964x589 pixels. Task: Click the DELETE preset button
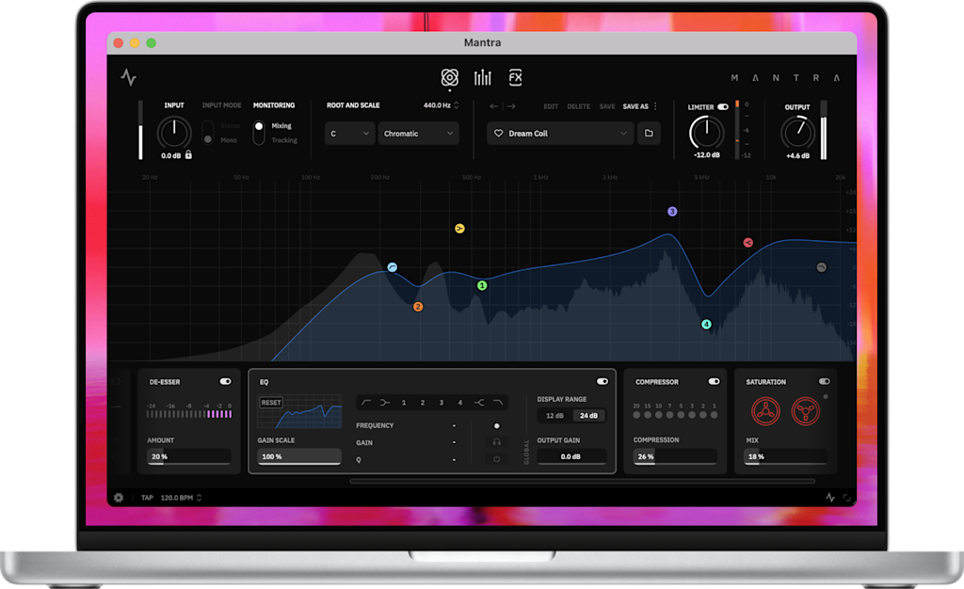[x=579, y=106]
